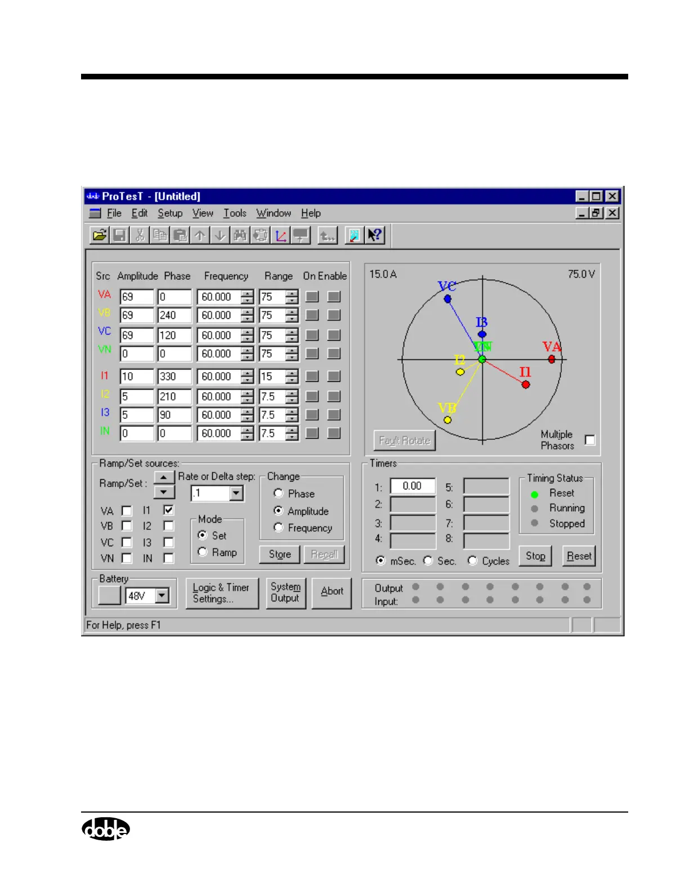Click the Save disk toolbar icon
This screenshot has width=689, height=892.
120,235
